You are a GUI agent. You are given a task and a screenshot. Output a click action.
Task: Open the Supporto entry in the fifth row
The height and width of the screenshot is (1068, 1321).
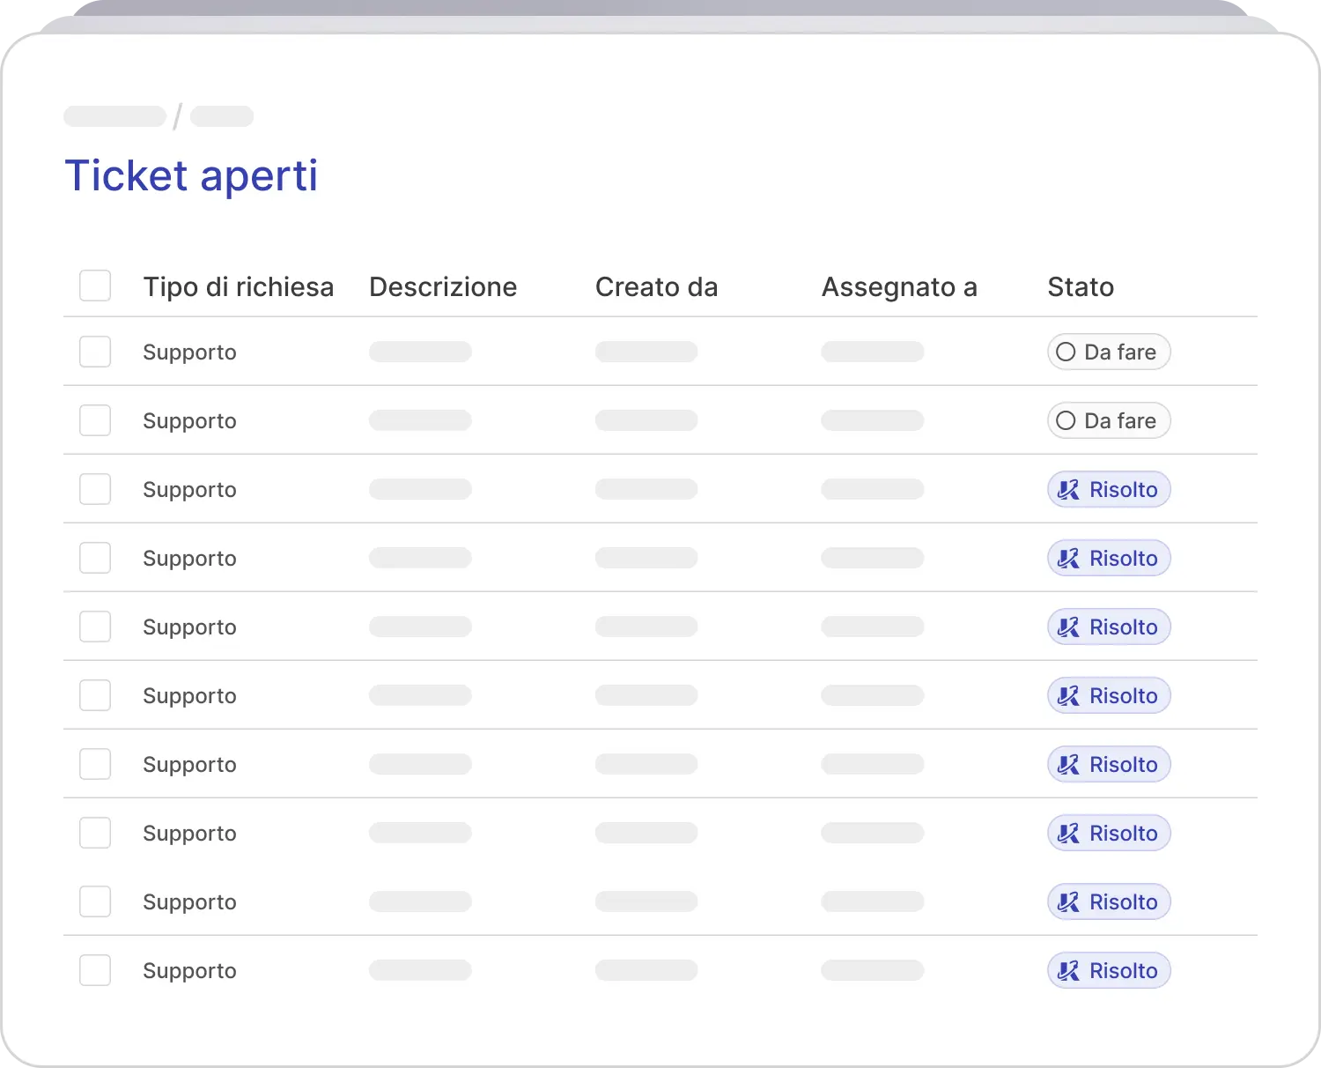[189, 627]
